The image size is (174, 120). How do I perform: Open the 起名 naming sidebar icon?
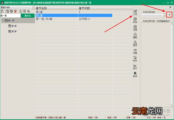(x=135, y=74)
